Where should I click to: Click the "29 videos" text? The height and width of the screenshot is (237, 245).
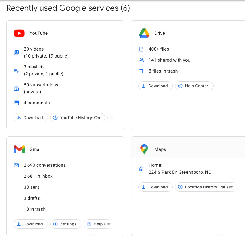(34, 49)
